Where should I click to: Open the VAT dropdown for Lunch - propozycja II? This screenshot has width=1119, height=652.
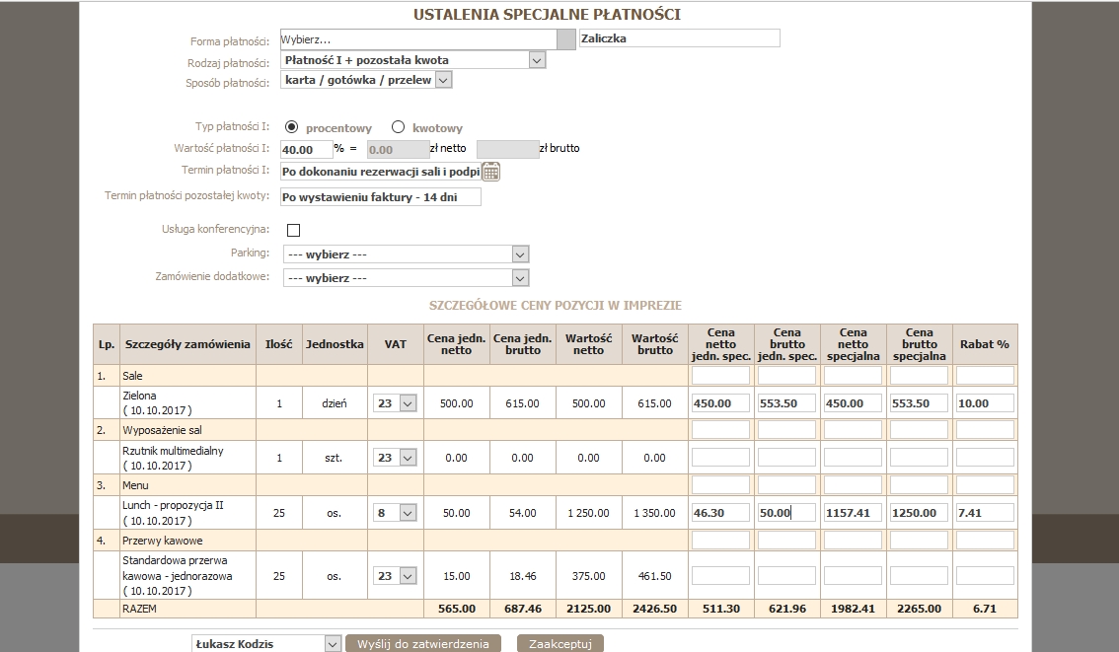point(395,513)
